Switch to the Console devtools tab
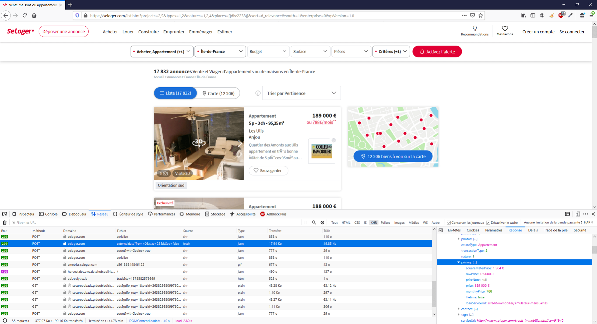Image resolution: width=597 pixels, height=324 pixels. (x=48, y=214)
